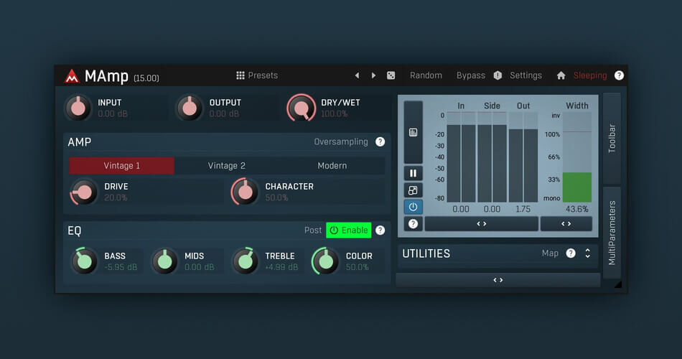Click the dice randomize icon
The height and width of the screenshot is (359, 682).
coord(391,75)
